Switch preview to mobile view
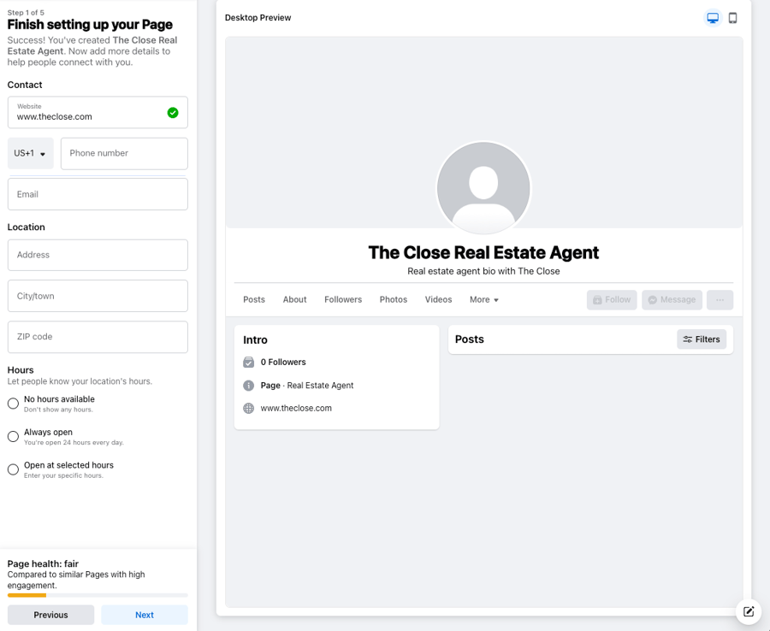 click(732, 17)
